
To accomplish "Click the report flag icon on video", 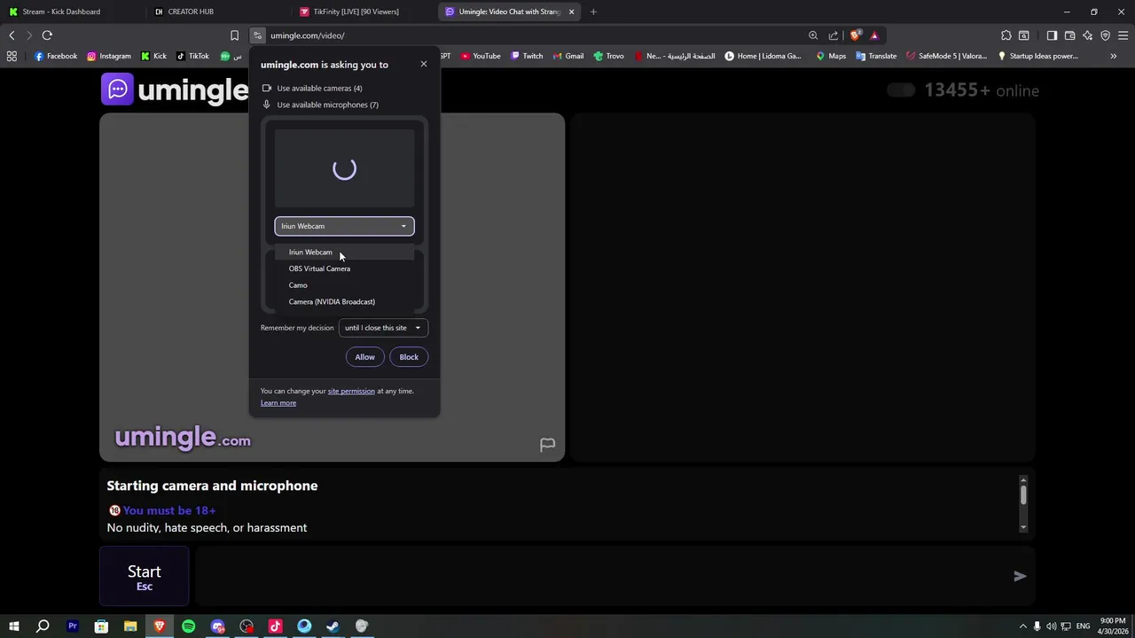I will 548,445.
